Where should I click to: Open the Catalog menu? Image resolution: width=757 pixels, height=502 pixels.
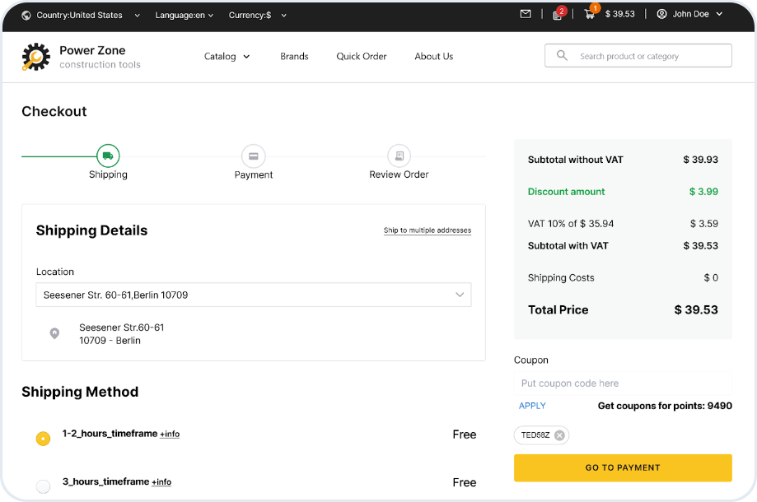(227, 57)
